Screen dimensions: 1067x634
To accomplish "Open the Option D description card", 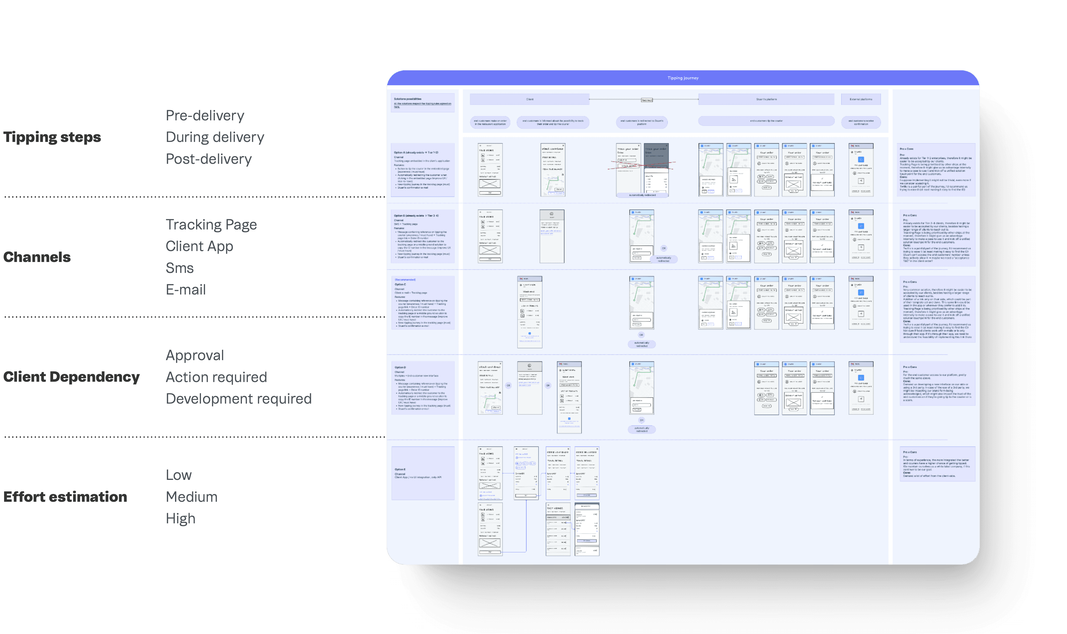I will pos(423,387).
